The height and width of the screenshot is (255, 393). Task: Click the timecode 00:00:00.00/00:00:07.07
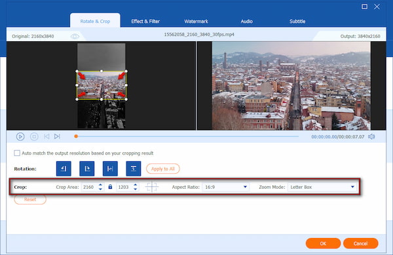337,137
